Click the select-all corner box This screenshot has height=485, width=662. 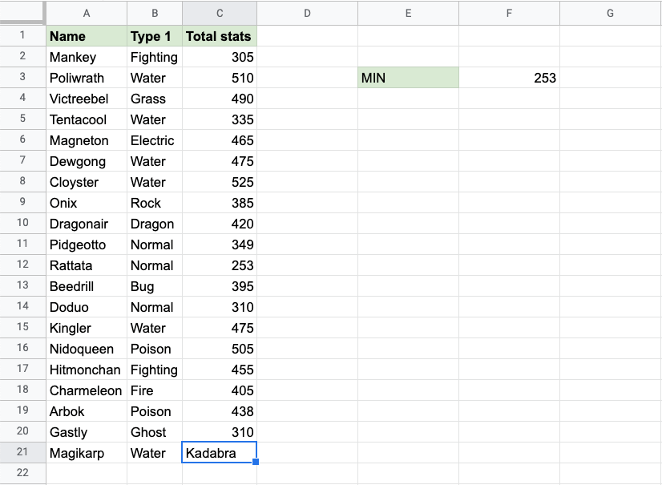pyautogui.click(x=22, y=13)
